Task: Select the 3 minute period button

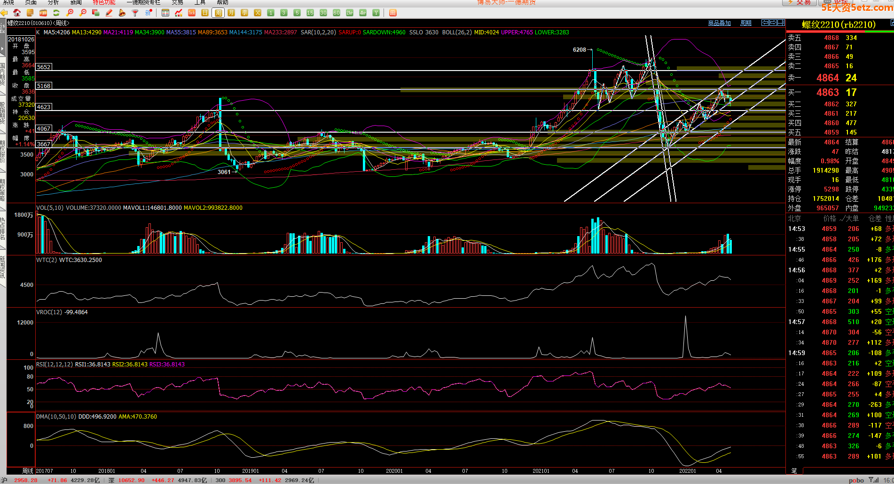Action: [284, 13]
